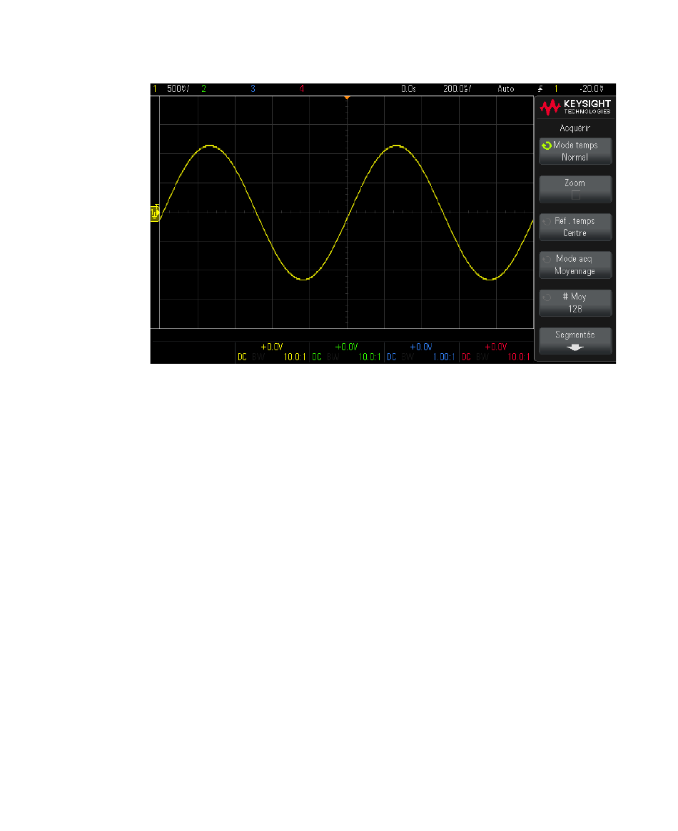Click the yellow 10.0:1 probe ratio
This screenshot has width=678, height=831.
click(x=295, y=357)
